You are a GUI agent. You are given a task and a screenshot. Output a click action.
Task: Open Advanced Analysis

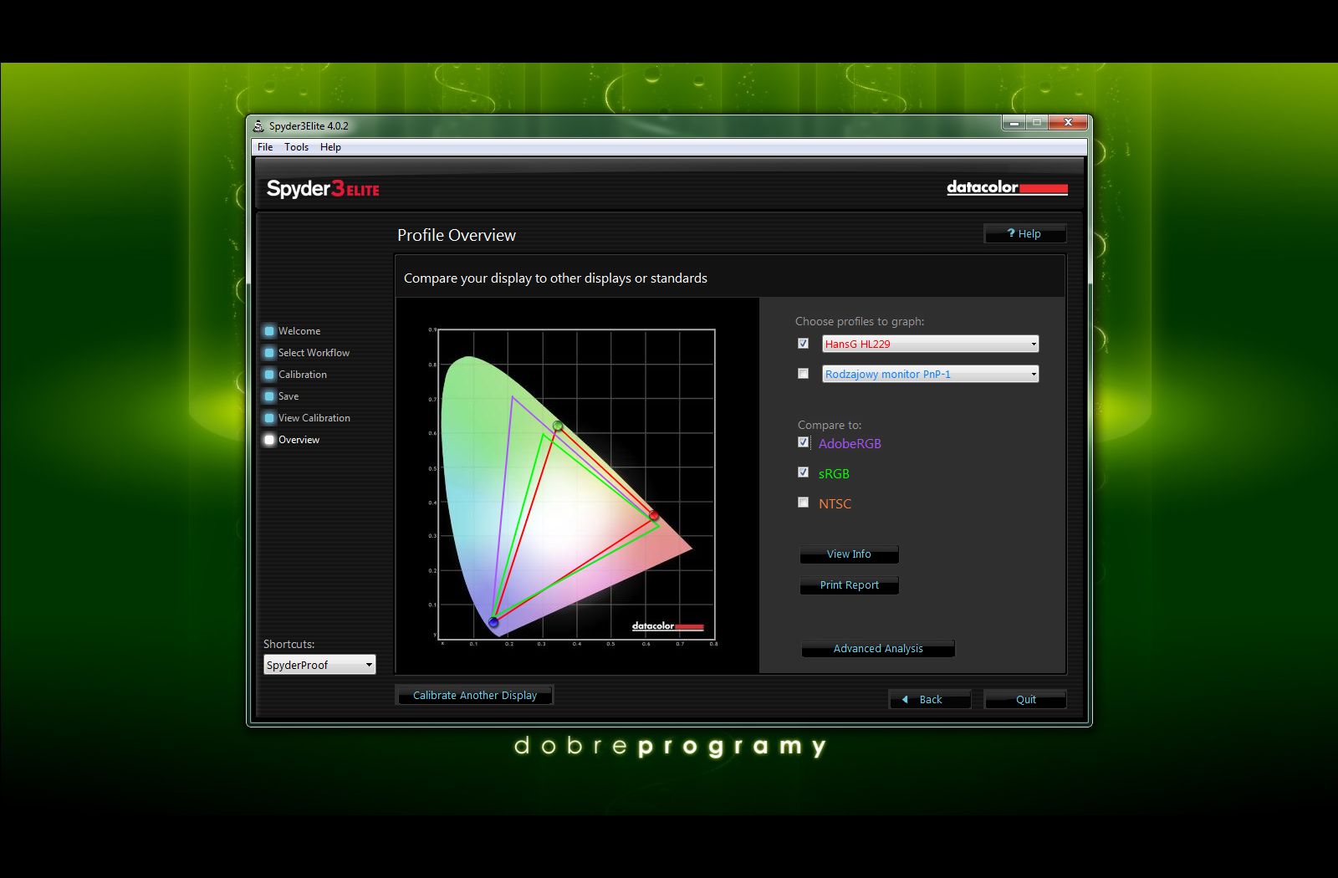pos(878,649)
